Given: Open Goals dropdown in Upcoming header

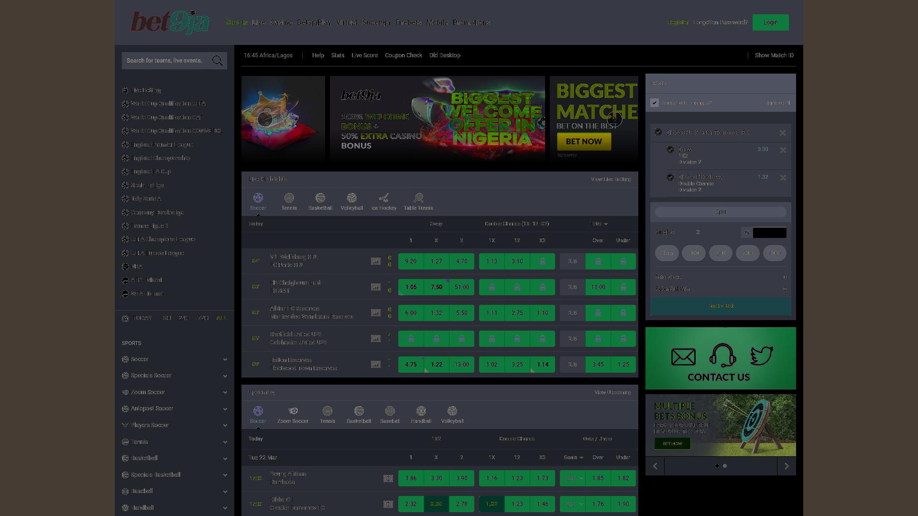Looking at the screenshot, I should pyautogui.click(x=573, y=458).
